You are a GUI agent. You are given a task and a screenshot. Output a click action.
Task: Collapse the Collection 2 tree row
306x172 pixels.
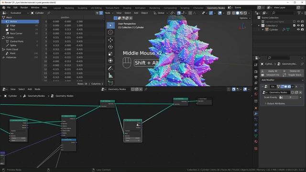click(259, 25)
